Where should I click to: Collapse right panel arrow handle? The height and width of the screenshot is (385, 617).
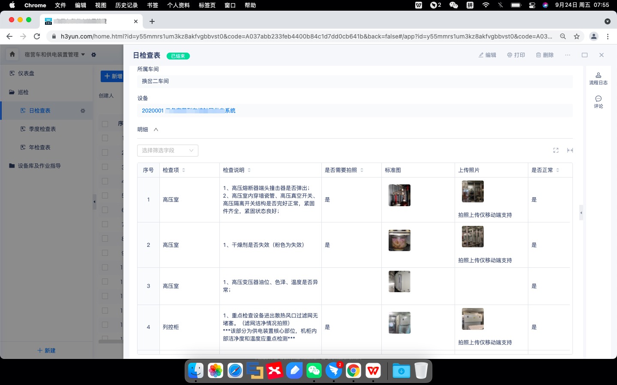pyautogui.click(x=581, y=213)
